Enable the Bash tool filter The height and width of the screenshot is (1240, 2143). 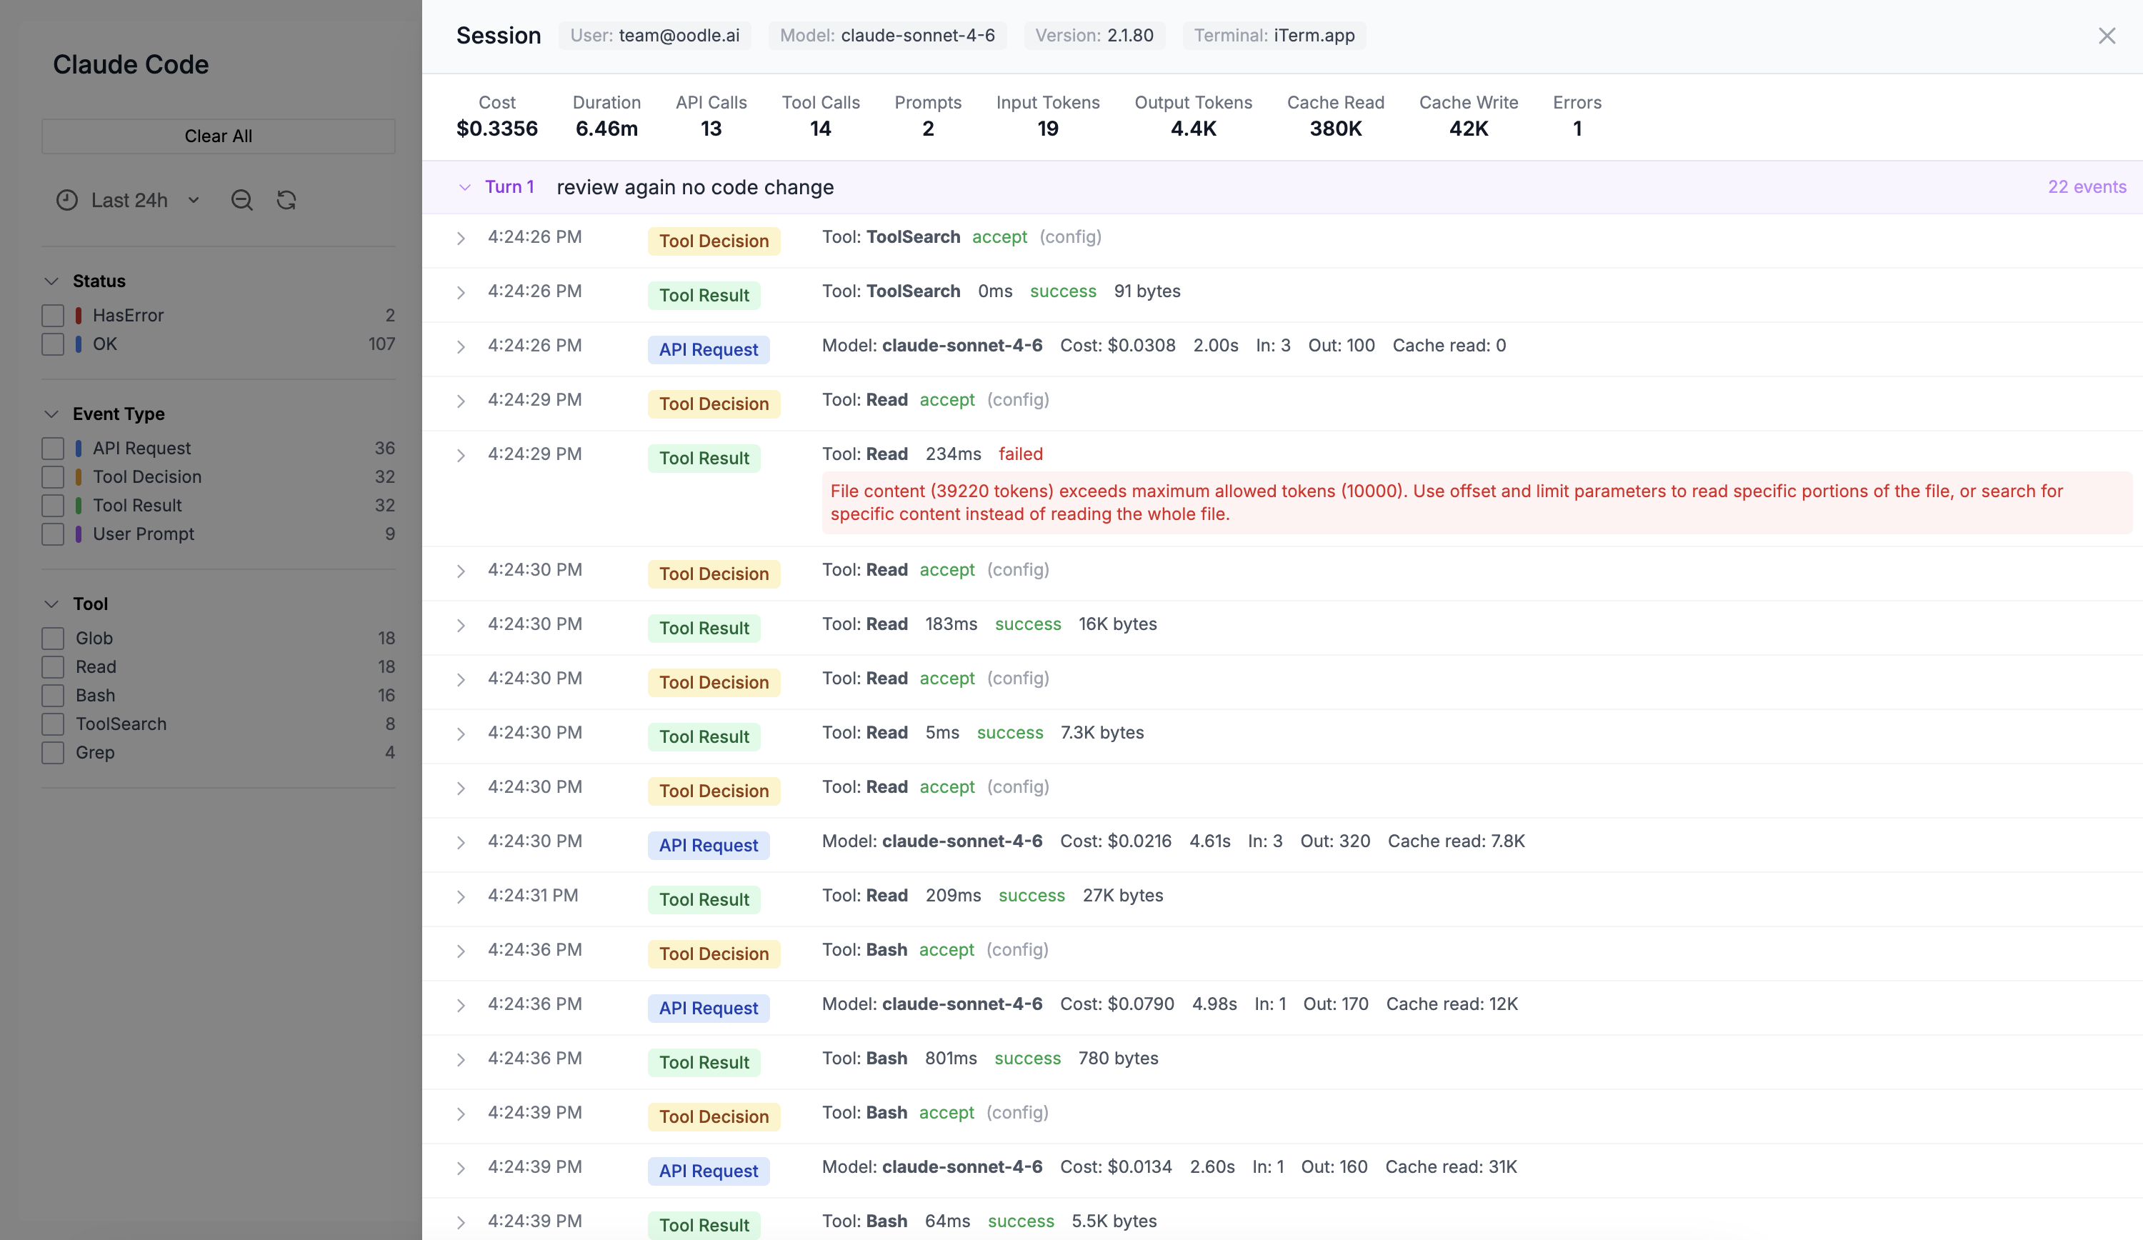[54, 695]
